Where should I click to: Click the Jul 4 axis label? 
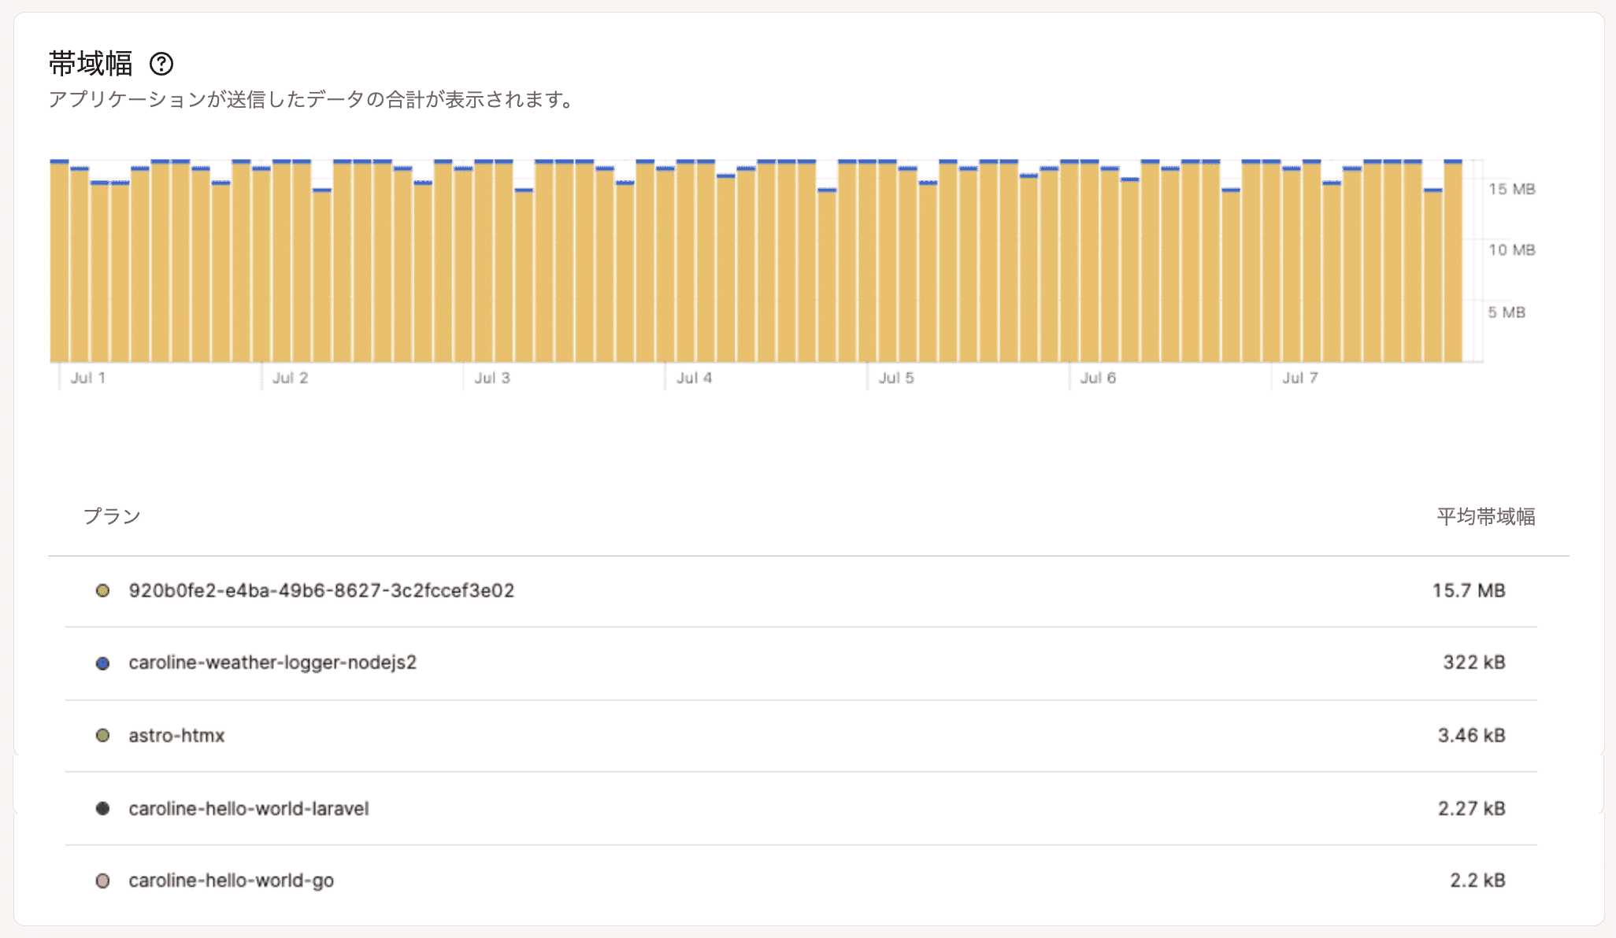(x=694, y=378)
